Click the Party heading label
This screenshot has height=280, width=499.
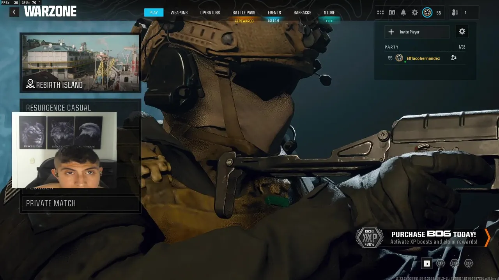392,47
